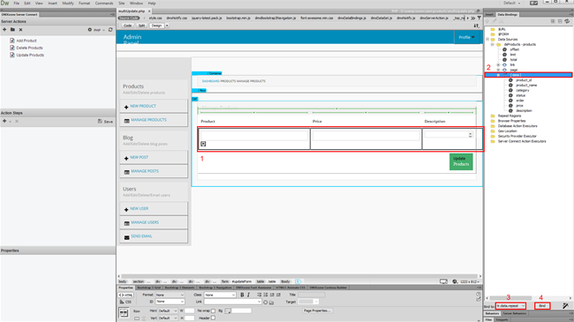574x322 pixels.
Task: Click the MANAGE USERS sidebar link
Action: pos(145,222)
